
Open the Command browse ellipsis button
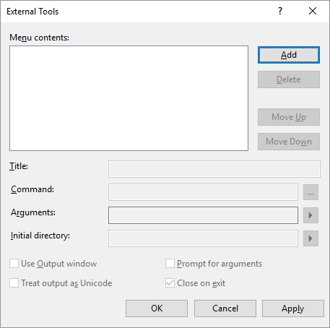coord(311,192)
